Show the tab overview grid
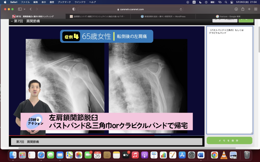 click(x=255, y=9)
